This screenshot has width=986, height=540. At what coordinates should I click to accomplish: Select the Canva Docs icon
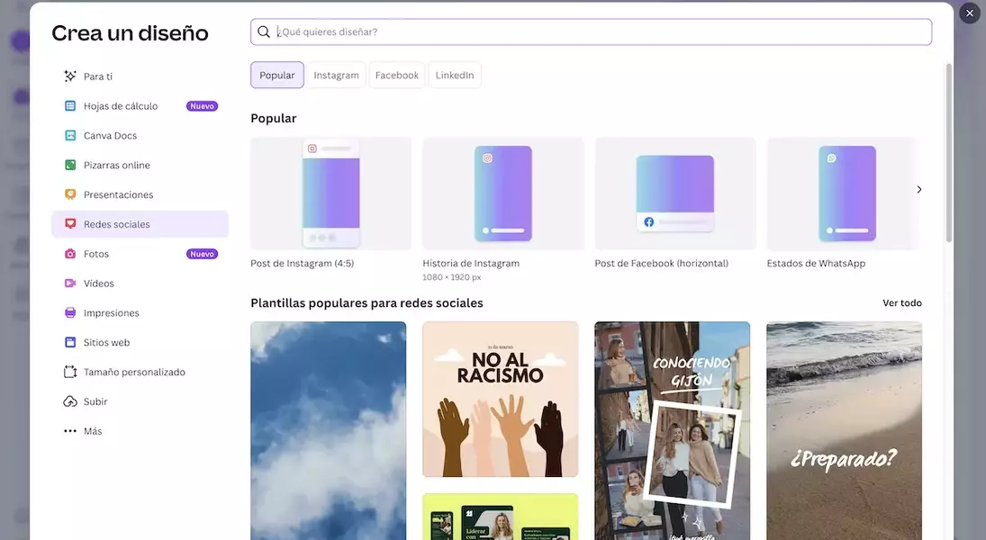click(x=70, y=136)
